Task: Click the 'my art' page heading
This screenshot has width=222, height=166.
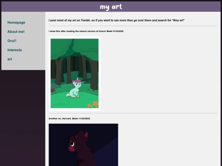Action: coord(111,7)
